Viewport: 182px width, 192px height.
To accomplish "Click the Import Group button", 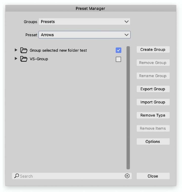I will [x=153, y=102].
